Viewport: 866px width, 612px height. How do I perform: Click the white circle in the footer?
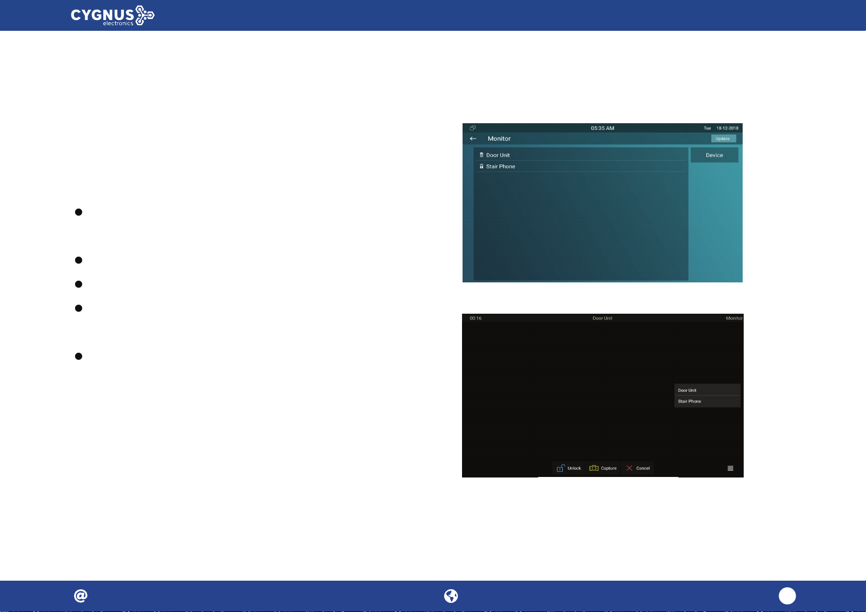[x=787, y=596]
